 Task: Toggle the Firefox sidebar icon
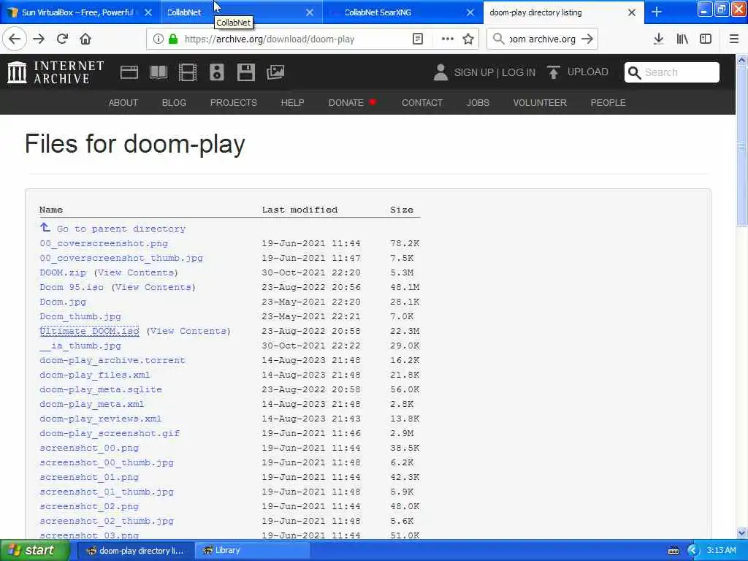click(x=706, y=39)
